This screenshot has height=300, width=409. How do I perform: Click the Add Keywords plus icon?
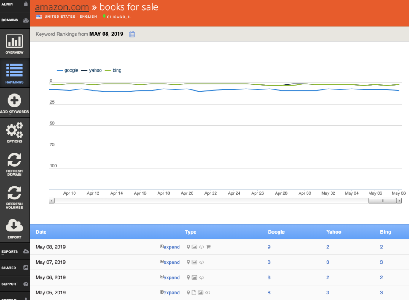(x=14, y=101)
